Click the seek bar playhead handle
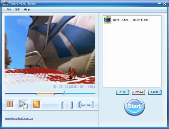This screenshot has width=169, height=129. pyautogui.click(x=64, y=93)
